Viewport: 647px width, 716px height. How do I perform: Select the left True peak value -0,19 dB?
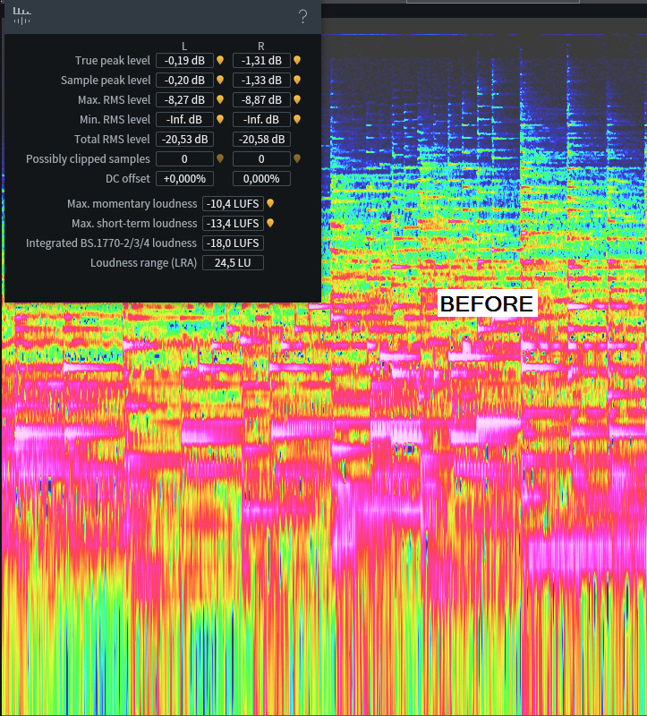click(184, 60)
